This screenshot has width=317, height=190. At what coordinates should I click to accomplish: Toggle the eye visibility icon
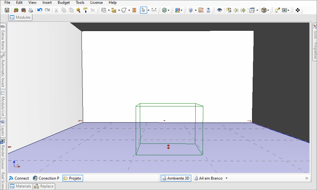219,10
